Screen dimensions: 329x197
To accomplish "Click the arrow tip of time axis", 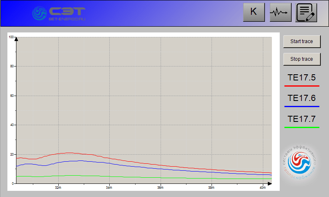I will (x=270, y=183).
